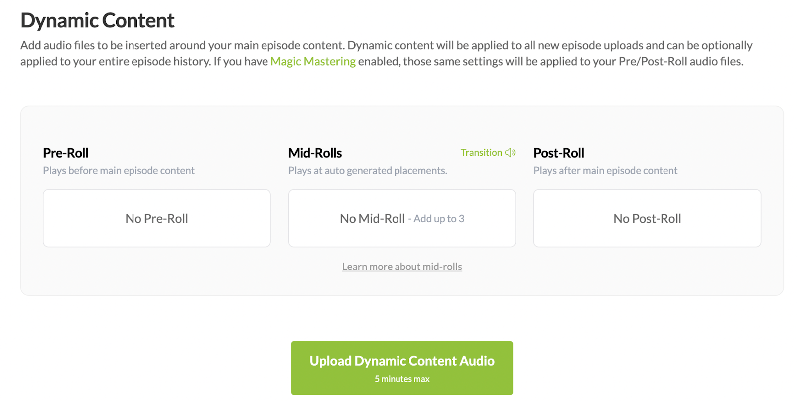Follow the Learn more about mid-rolls link
The width and height of the screenshot is (797, 402).
point(402,267)
